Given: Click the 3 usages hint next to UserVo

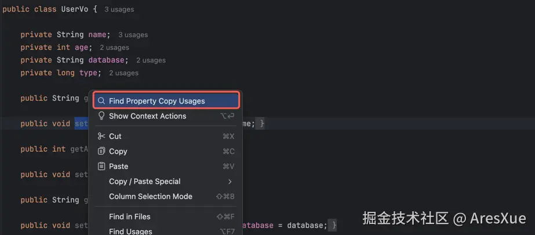Looking at the screenshot, I should (119, 10).
